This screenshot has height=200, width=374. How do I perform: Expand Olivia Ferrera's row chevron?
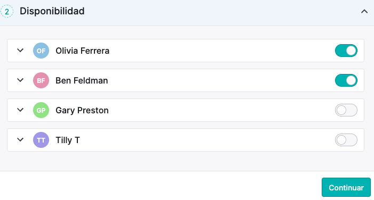coord(20,51)
